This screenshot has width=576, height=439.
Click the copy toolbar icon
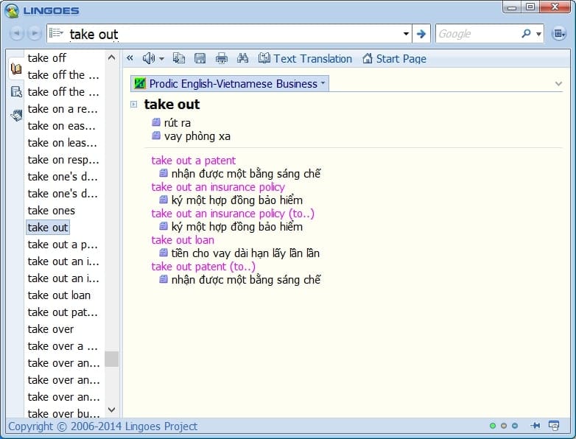click(179, 58)
